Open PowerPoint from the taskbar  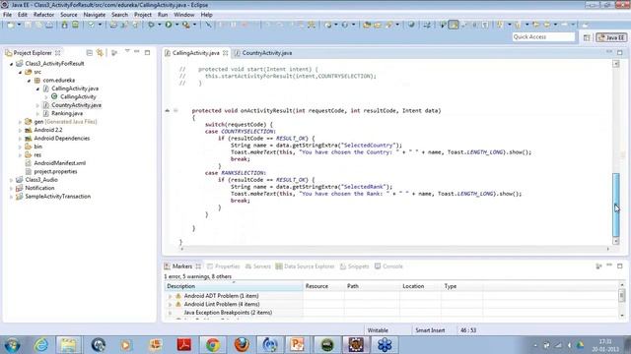coord(298,345)
